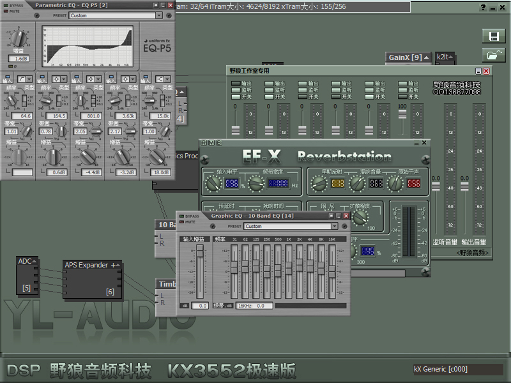Open the filter type dropdown of the 15.0k band
Viewport: 511px width, 383px height.
coord(167,79)
